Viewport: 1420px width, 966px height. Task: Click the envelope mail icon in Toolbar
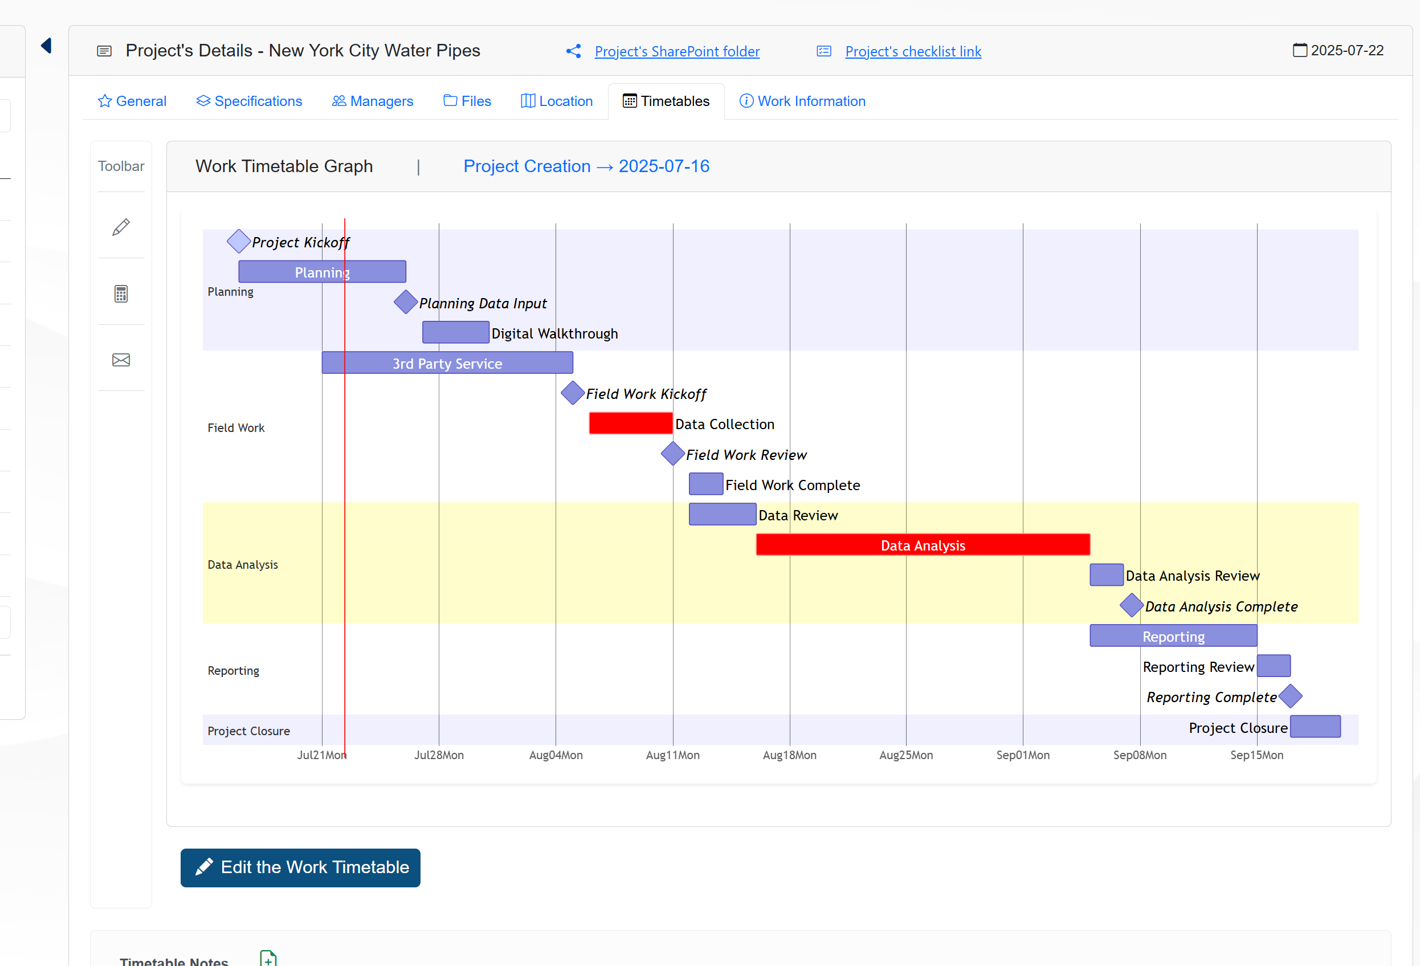click(121, 360)
